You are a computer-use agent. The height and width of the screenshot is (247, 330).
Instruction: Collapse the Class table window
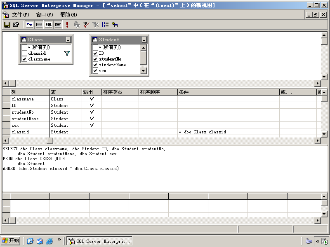click(x=68, y=40)
